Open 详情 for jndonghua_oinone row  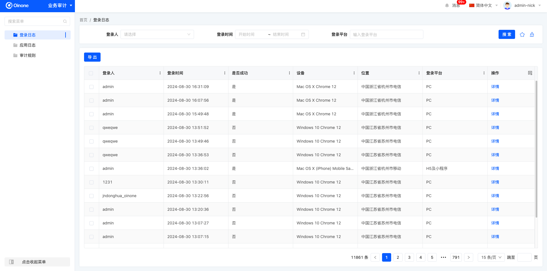coord(495,196)
